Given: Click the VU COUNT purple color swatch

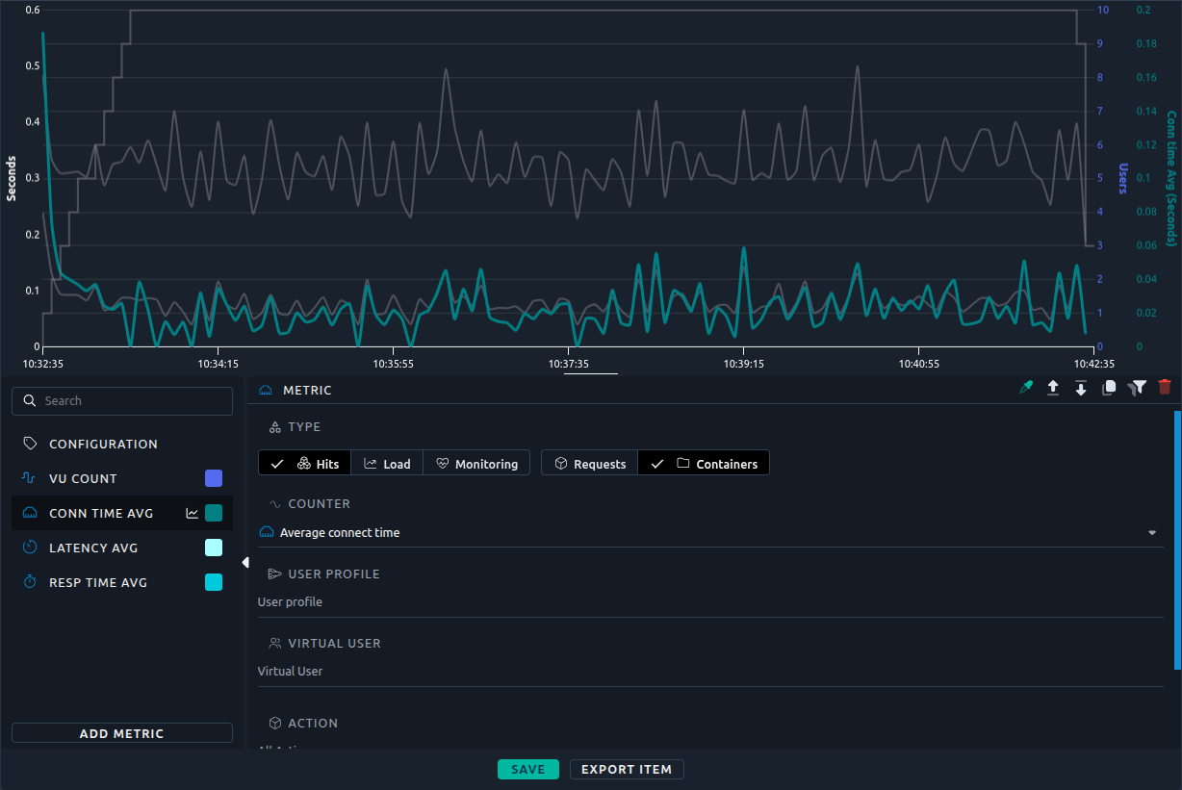Looking at the screenshot, I should pos(214,478).
